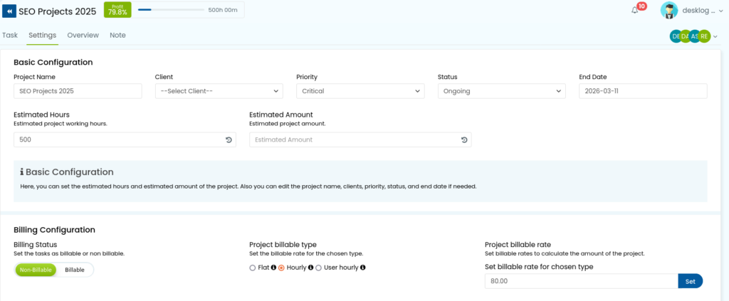Click the back arrow icon beside SEO Projects 2025
Screen dimensions: 729x301
tap(9, 11)
